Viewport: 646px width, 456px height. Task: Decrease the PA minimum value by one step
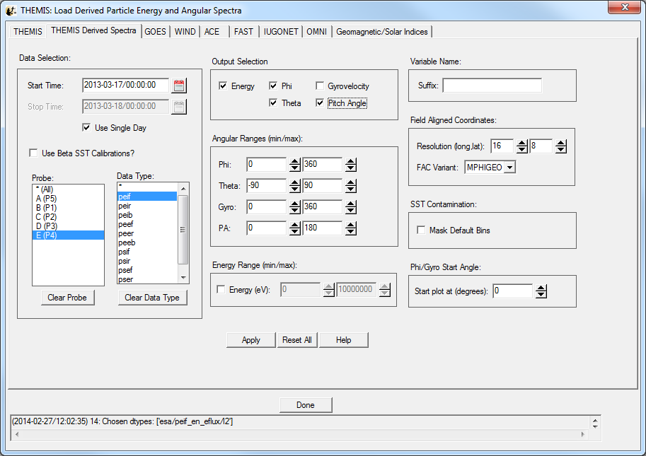tap(294, 232)
